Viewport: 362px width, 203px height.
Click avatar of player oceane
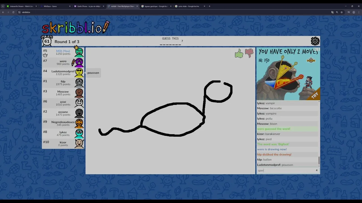pos(79,113)
